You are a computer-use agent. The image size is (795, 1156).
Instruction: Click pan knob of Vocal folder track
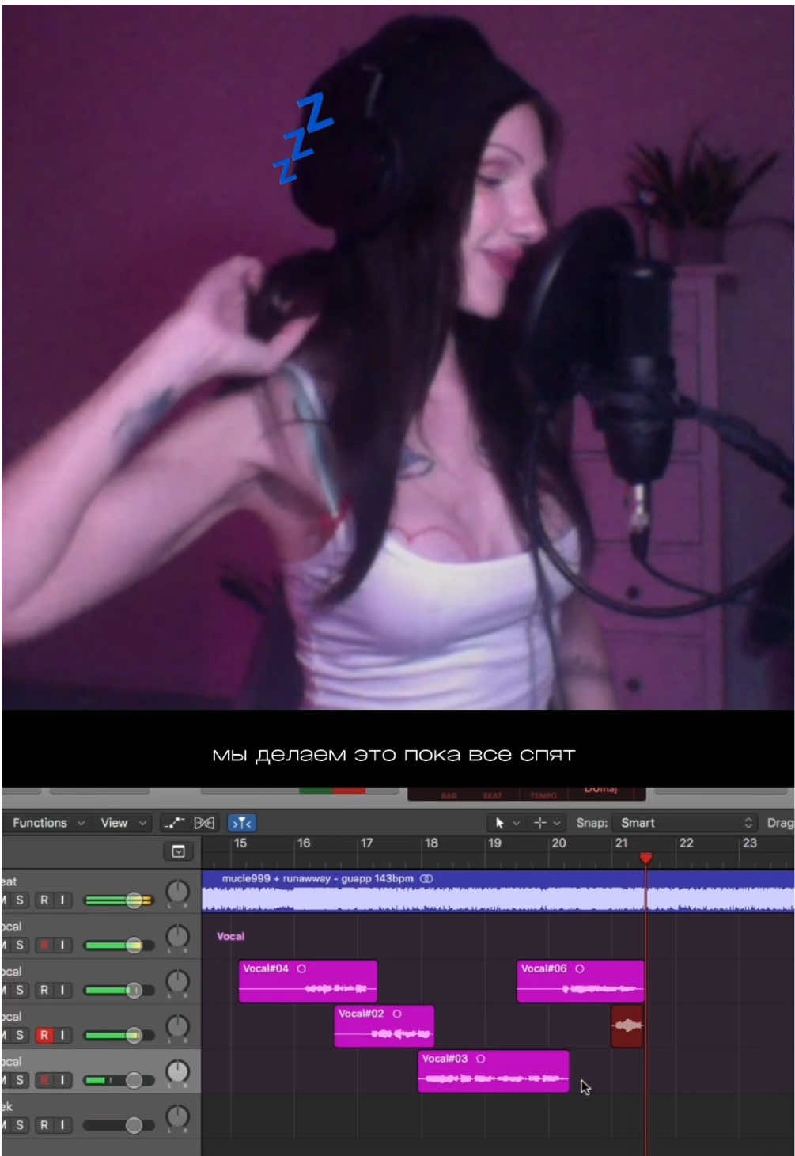coord(177,937)
